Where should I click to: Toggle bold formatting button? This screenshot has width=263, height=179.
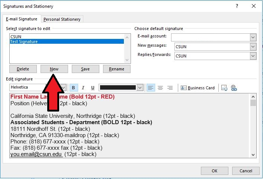click(x=74, y=88)
